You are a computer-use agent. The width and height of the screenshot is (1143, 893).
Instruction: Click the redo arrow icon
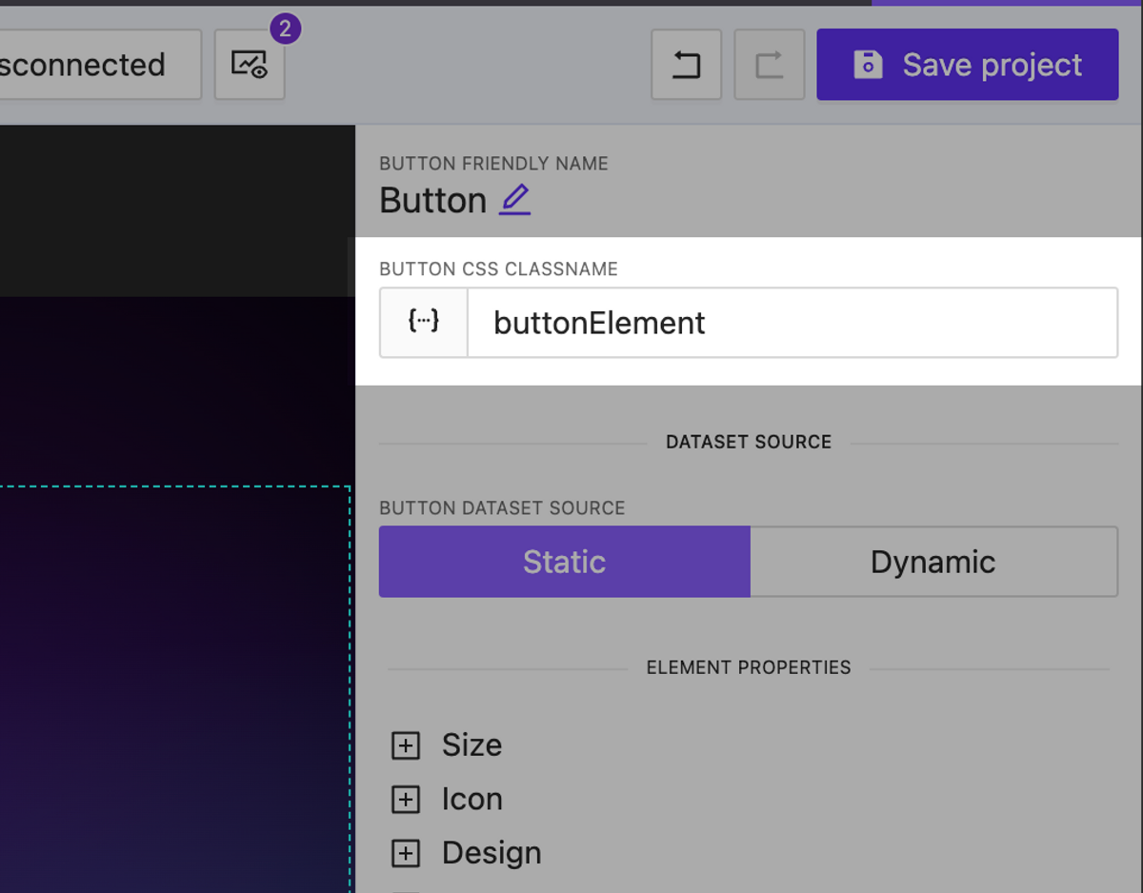769,64
